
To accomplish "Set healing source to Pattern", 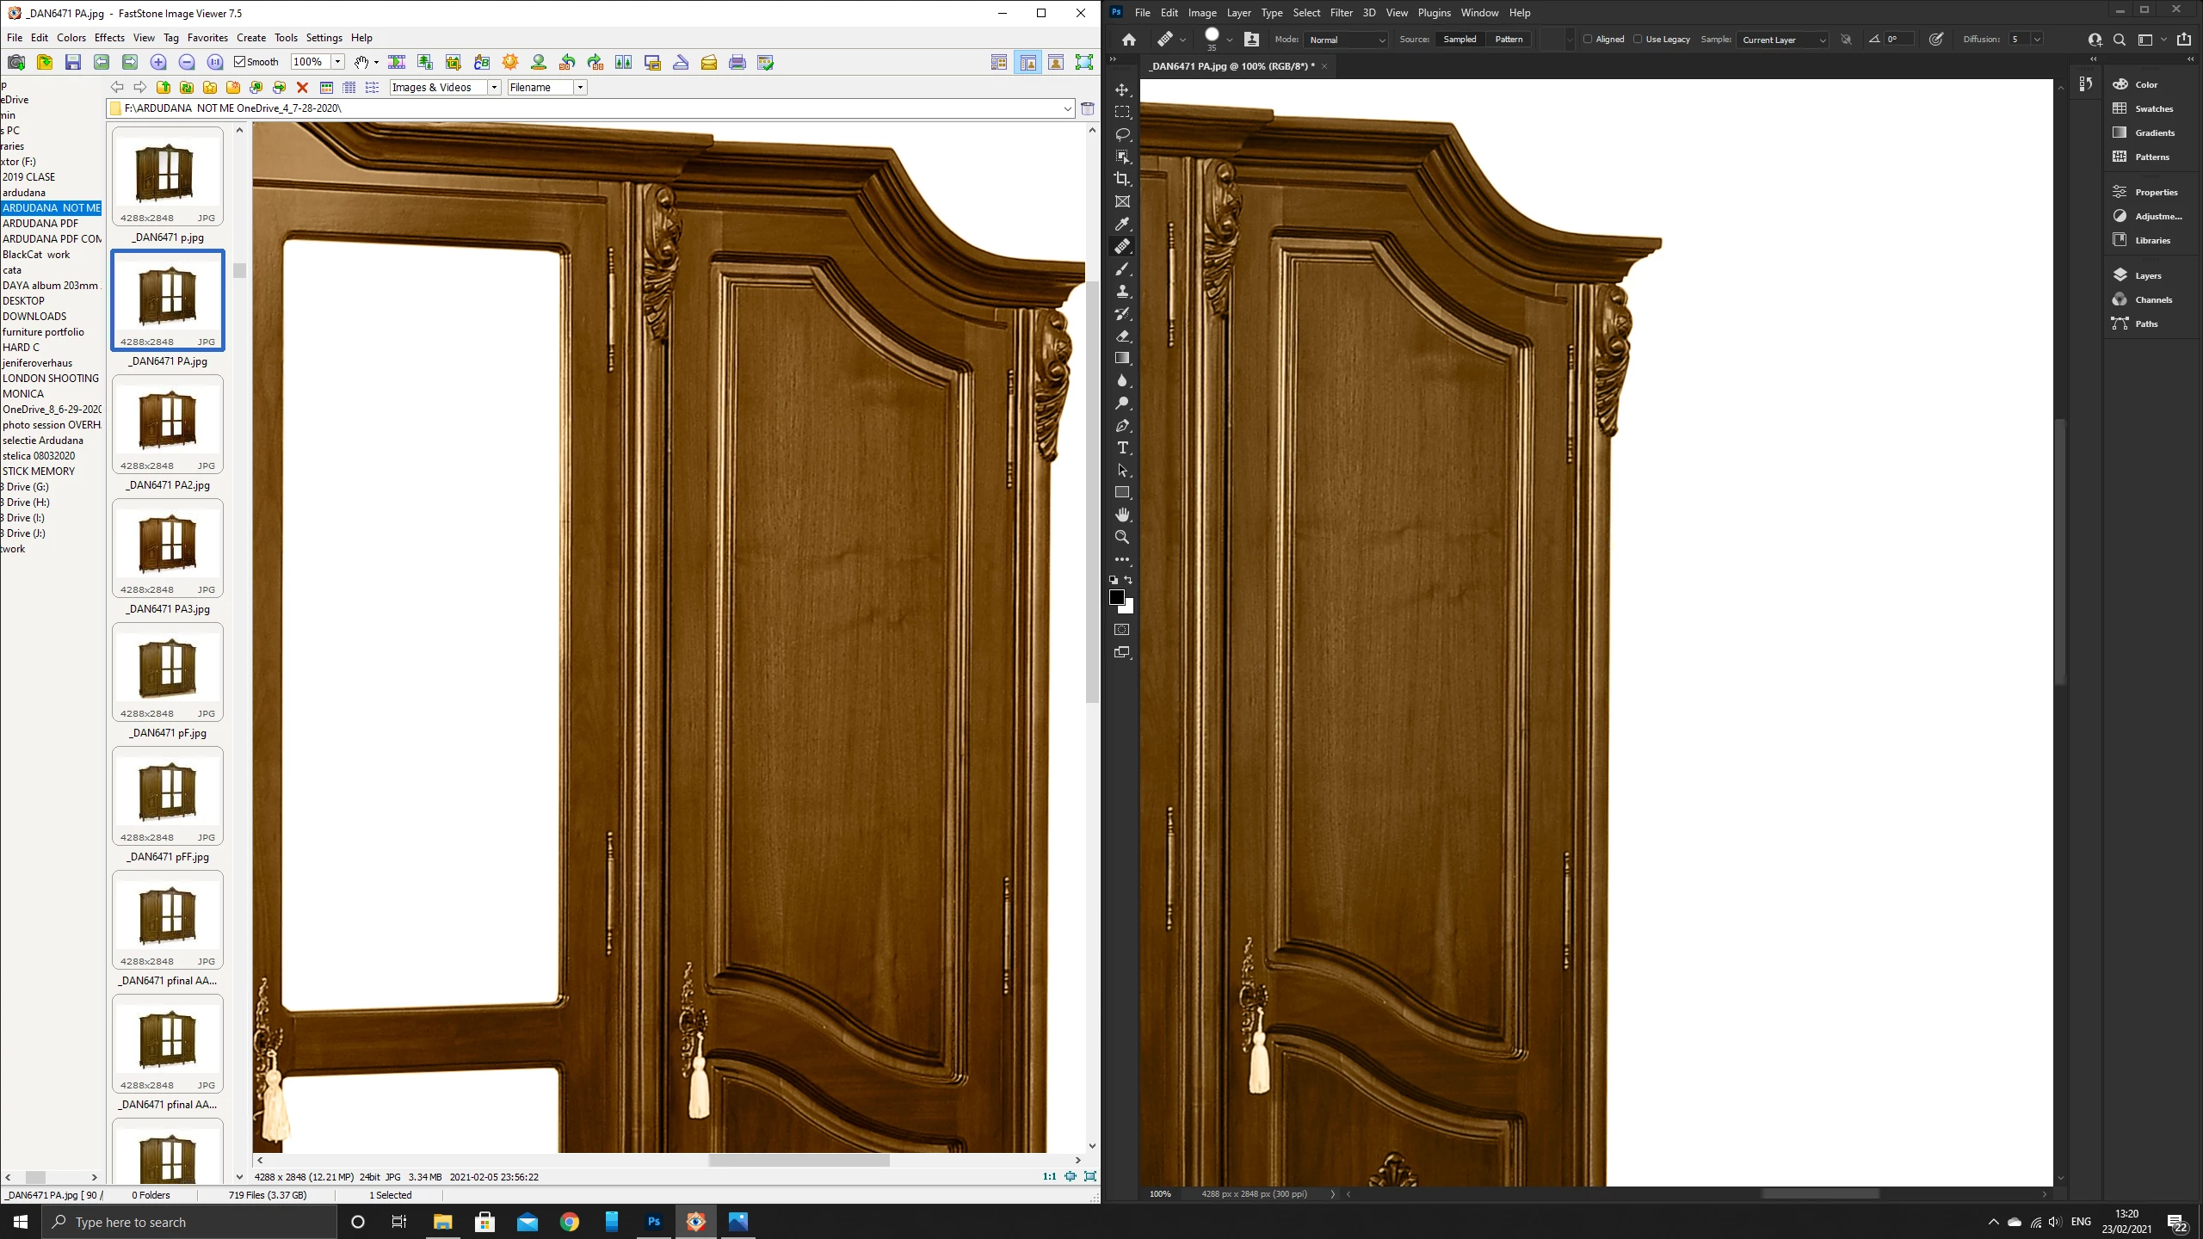I will (x=1509, y=40).
